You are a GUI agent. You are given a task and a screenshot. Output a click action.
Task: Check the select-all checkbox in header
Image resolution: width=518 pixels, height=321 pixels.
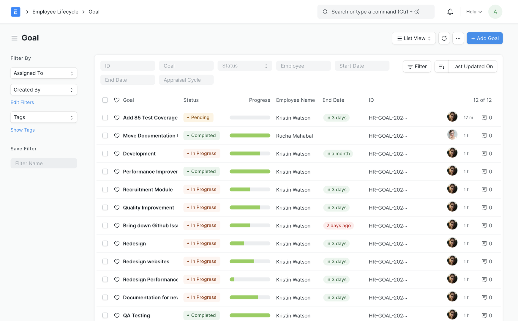(105, 100)
